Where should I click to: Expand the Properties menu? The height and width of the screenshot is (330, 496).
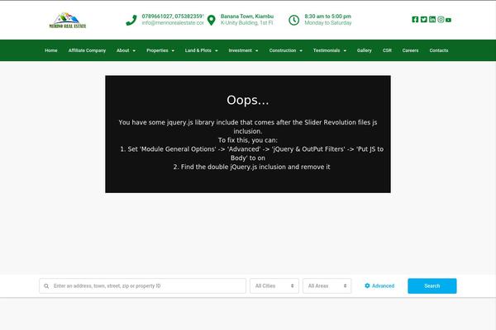160,50
